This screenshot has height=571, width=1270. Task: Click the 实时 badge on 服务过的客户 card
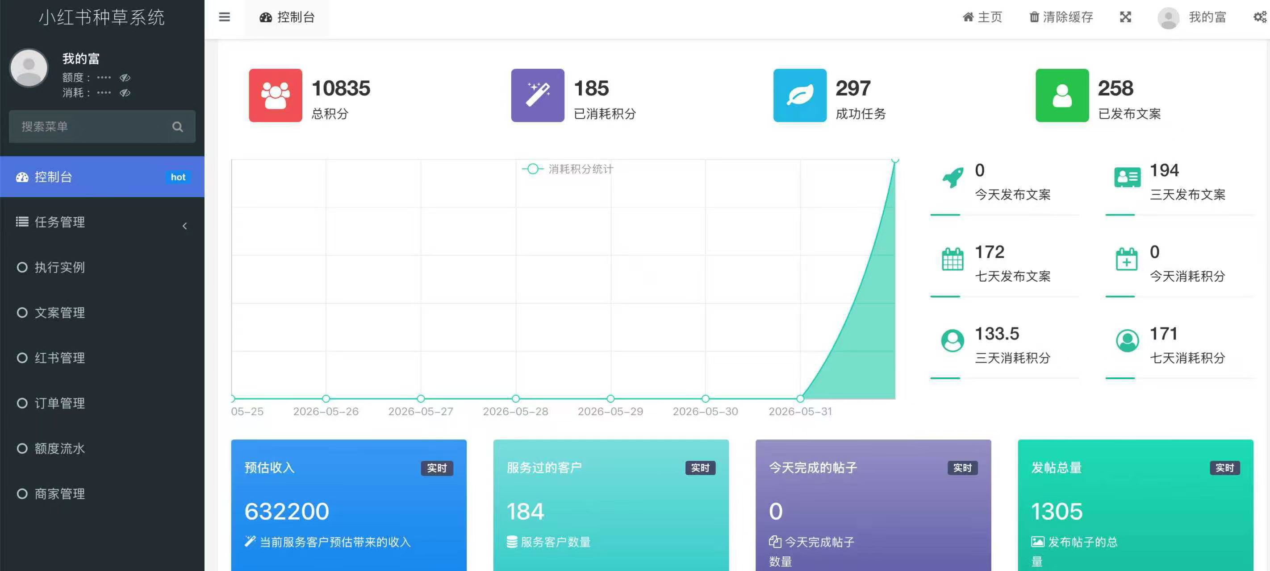pos(700,468)
